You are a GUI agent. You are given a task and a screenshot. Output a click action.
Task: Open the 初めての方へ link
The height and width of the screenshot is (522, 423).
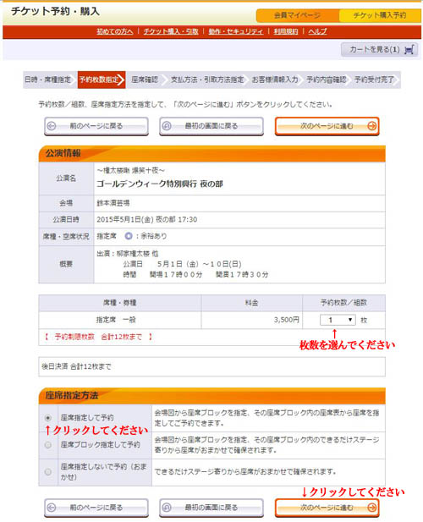115,31
